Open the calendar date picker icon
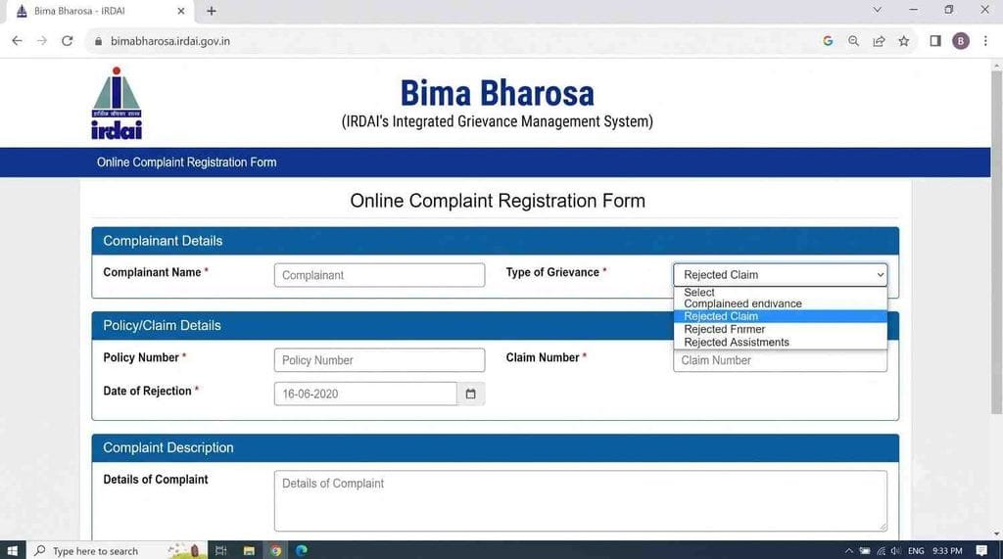The image size is (1003, 559). pos(471,394)
